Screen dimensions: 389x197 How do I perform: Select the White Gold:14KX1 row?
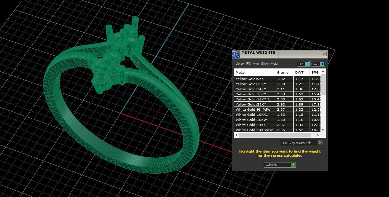click(x=277, y=125)
